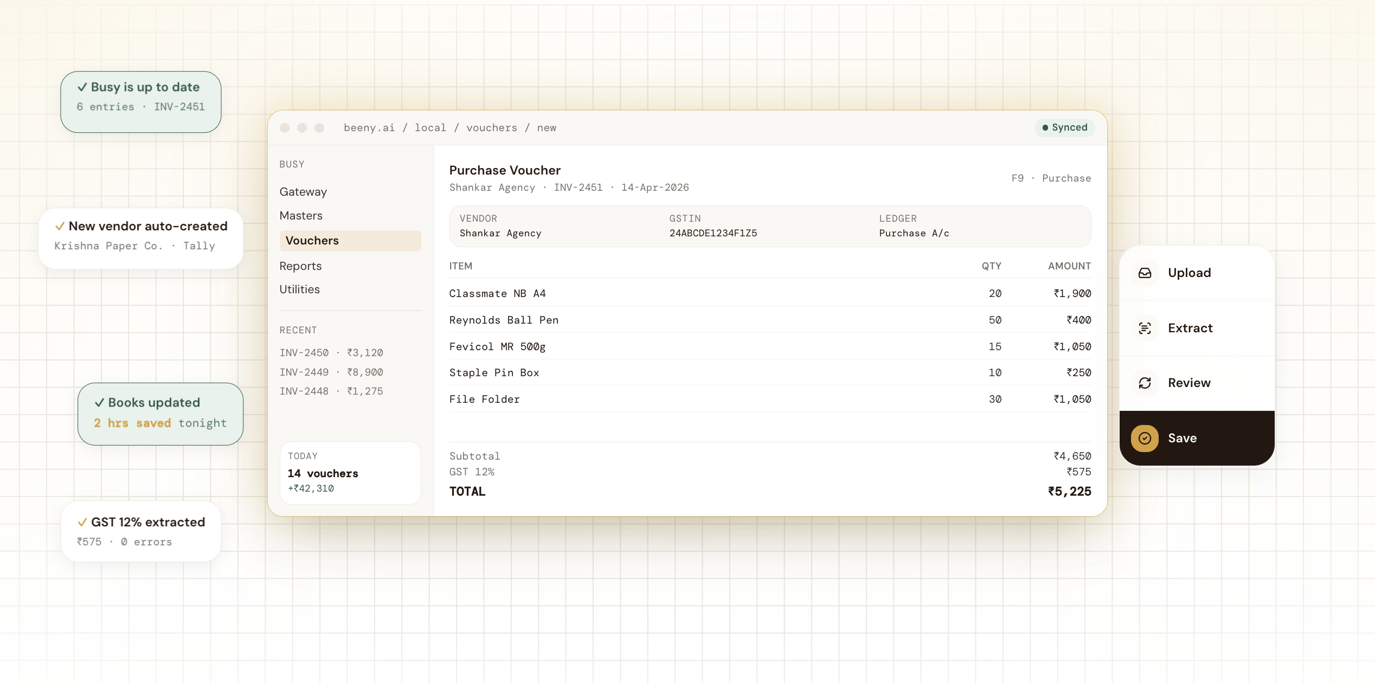Viewport: 1375px width, 683px height.
Task: Click the ₹400 amount cell
Action: [x=1078, y=320]
